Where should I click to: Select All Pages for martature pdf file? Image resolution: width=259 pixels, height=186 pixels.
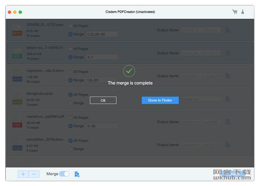pos(70,118)
